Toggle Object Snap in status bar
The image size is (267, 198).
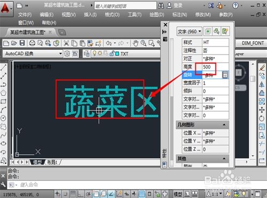(96, 194)
